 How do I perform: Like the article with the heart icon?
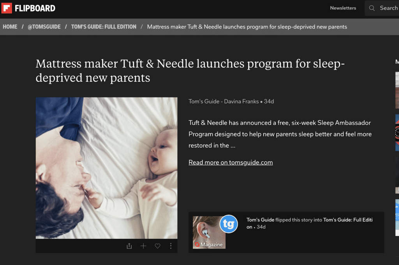click(157, 246)
